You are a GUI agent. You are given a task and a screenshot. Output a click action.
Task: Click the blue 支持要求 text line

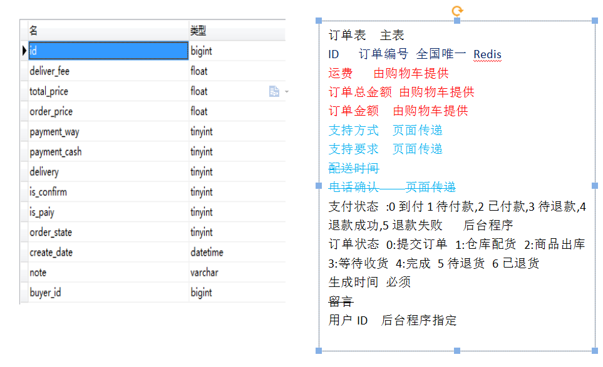[385, 149]
